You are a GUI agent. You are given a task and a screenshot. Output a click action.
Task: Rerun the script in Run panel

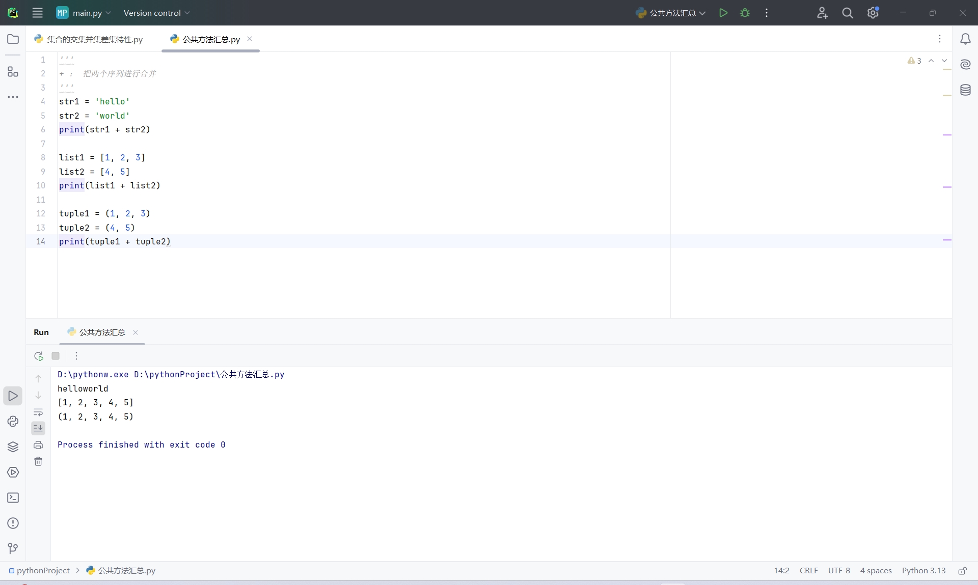pos(39,356)
